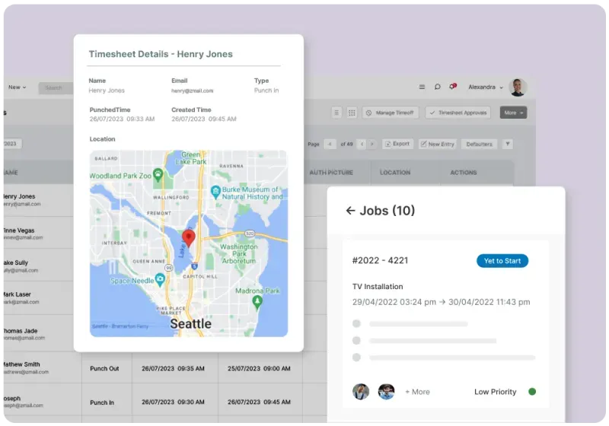The height and width of the screenshot is (426, 609).
Task: Click Alexandra's profile avatar
Action: 518,87
